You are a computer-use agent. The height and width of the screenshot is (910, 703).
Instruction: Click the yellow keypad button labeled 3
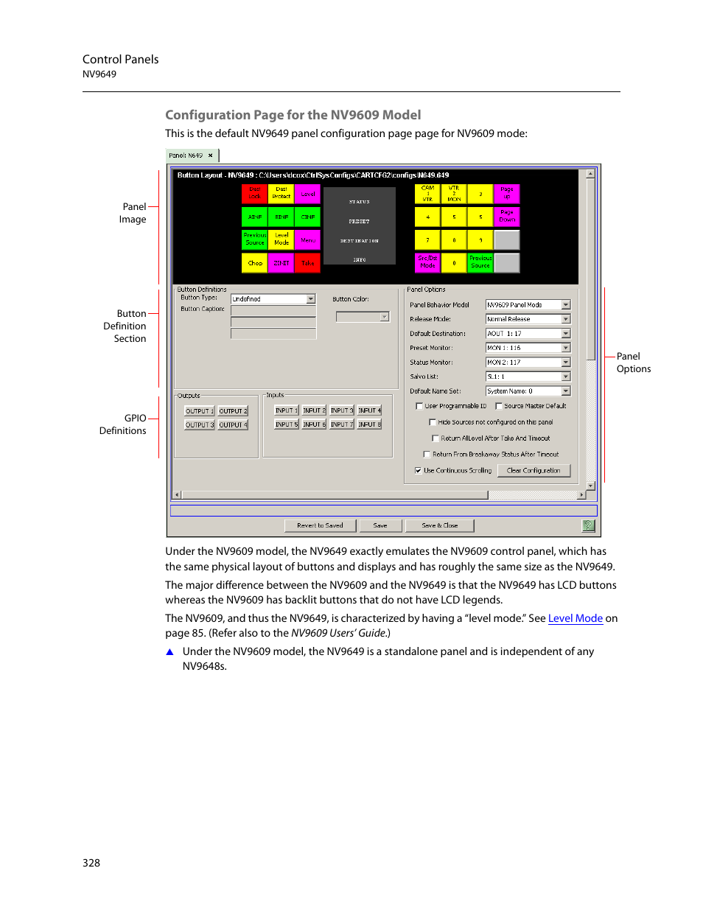click(x=480, y=194)
